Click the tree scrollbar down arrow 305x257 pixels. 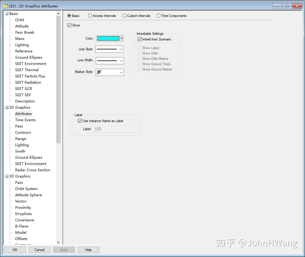tap(58, 242)
